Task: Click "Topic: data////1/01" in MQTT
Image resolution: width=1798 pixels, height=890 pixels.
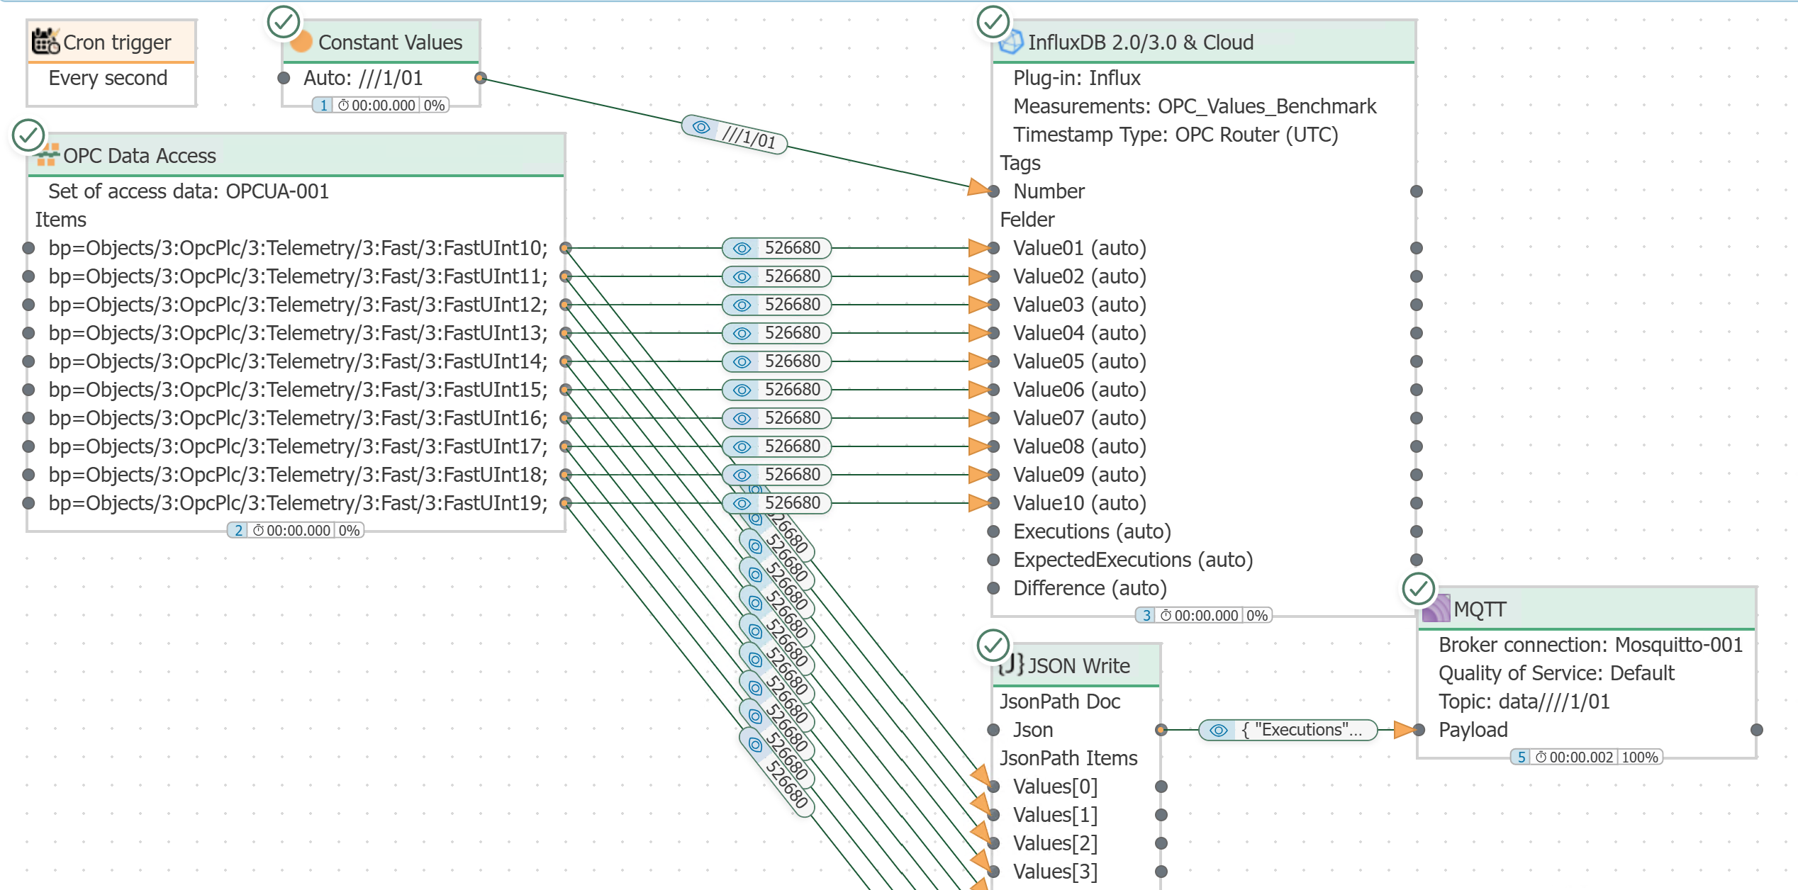Action: click(x=1524, y=702)
